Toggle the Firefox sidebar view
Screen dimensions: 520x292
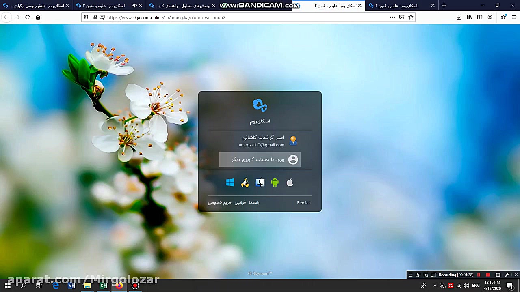(480, 17)
